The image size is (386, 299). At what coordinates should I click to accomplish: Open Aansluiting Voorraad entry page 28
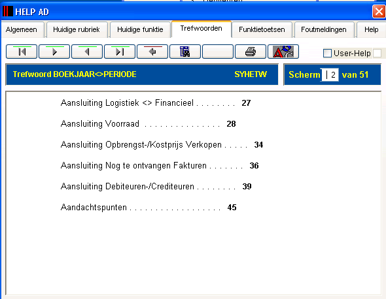point(149,123)
